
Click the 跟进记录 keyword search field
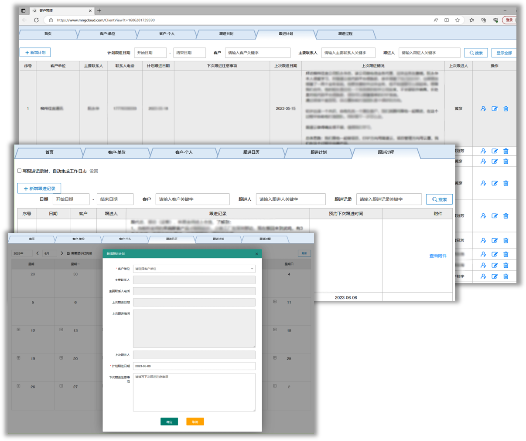[389, 199]
